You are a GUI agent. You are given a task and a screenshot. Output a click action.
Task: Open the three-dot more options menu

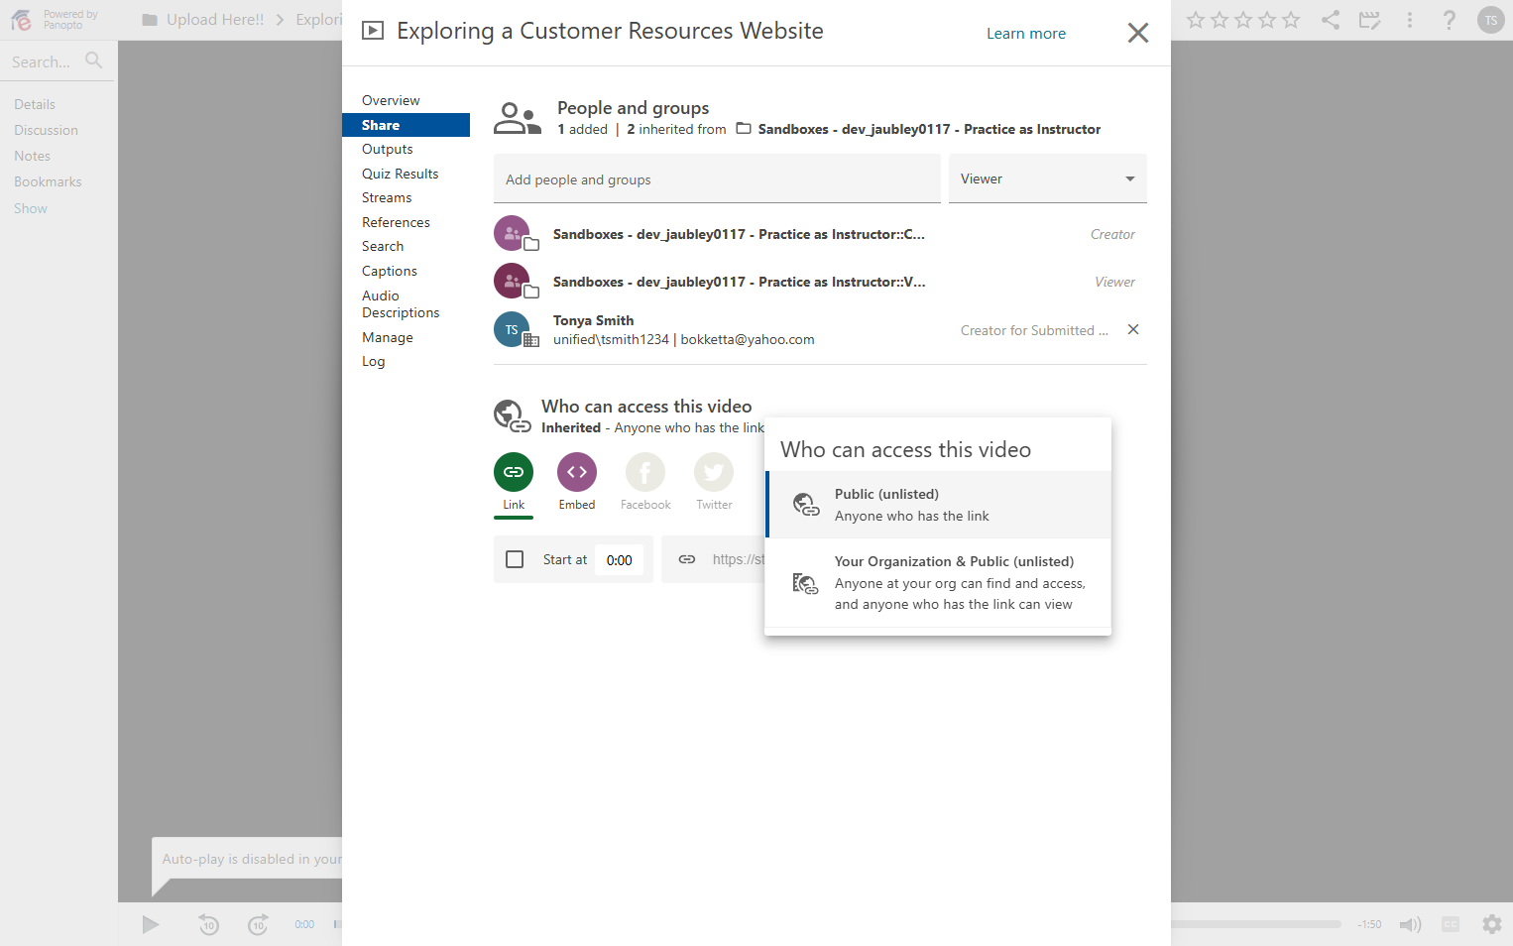tap(1410, 20)
